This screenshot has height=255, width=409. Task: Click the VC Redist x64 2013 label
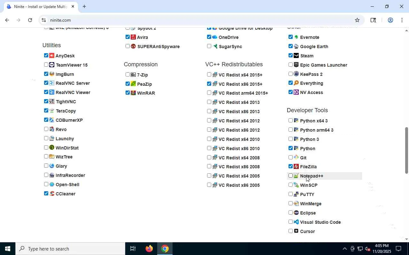pyautogui.click(x=239, y=102)
